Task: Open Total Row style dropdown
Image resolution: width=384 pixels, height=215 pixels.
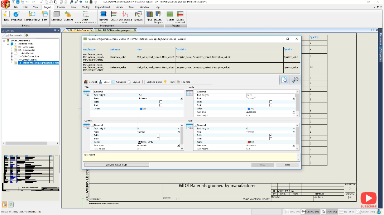Action: coord(294,146)
